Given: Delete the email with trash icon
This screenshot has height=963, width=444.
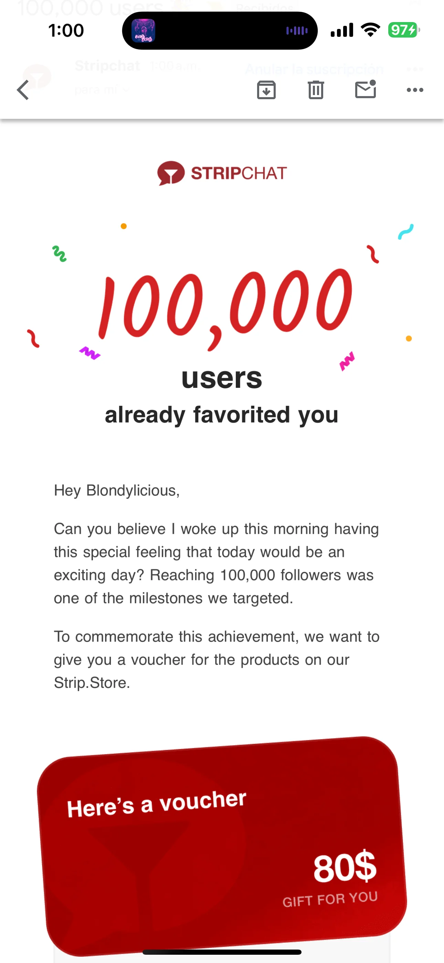Looking at the screenshot, I should pyautogui.click(x=316, y=90).
